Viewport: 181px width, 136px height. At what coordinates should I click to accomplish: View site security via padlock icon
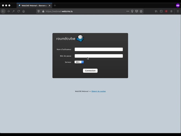click(43, 11)
